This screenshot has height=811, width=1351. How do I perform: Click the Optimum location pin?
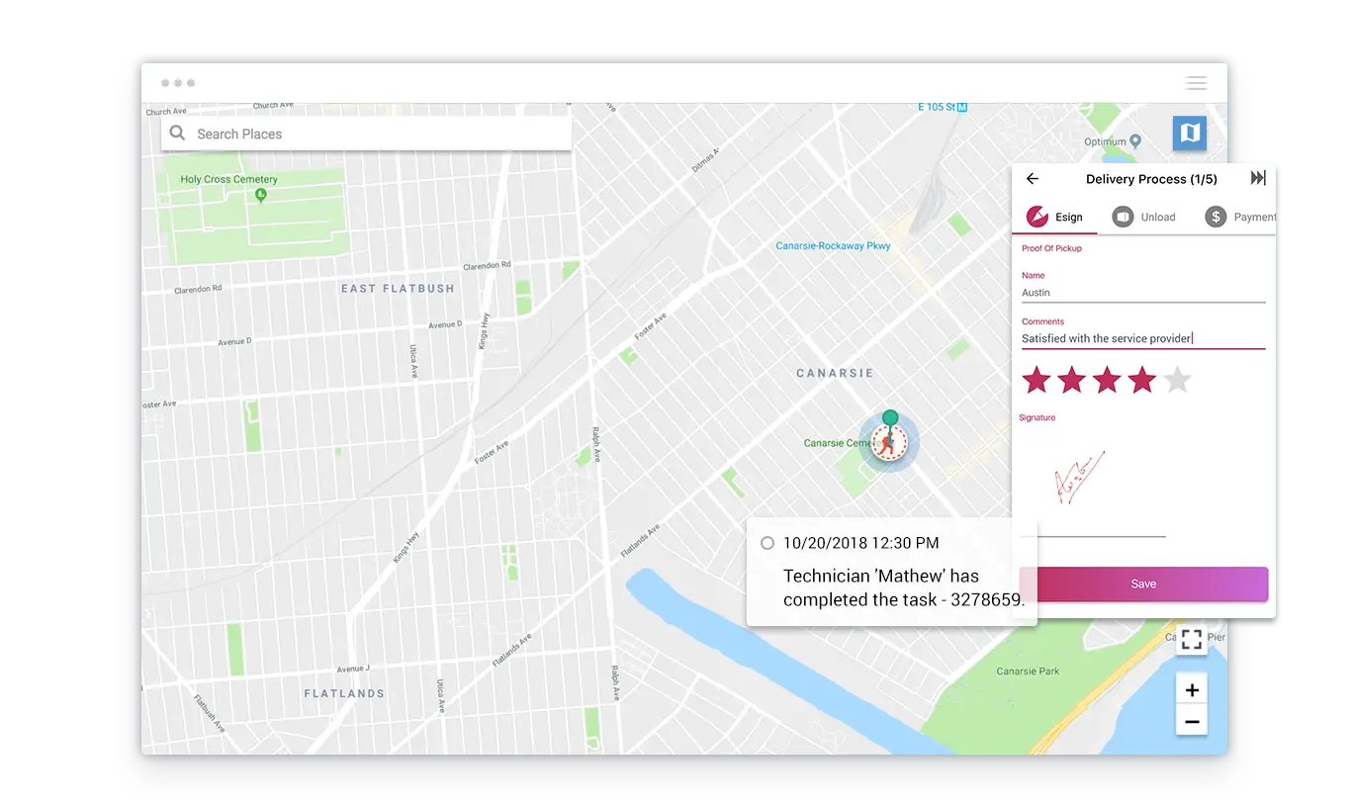point(1136,141)
